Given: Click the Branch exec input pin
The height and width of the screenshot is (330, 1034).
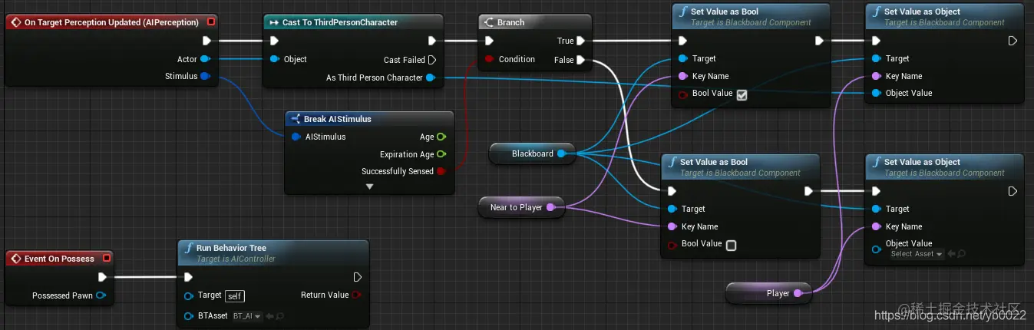Looking at the screenshot, I should point(488,41).
